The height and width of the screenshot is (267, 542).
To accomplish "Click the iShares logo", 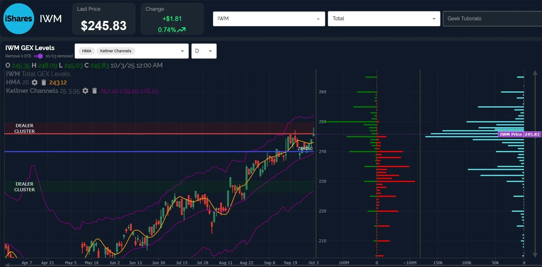I will (19, 19).
